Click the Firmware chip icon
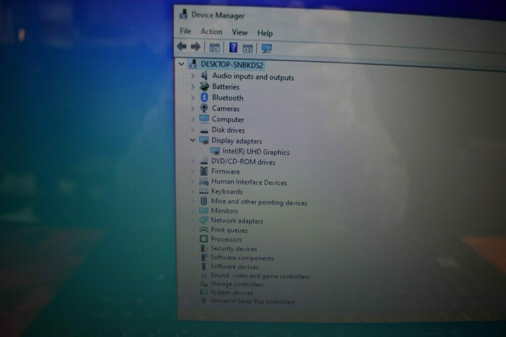 pyautogui.click(x=204, y=171)
